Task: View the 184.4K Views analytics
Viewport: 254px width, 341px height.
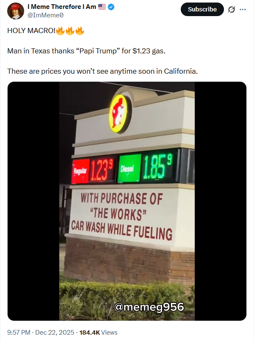Action: (98, 332)
